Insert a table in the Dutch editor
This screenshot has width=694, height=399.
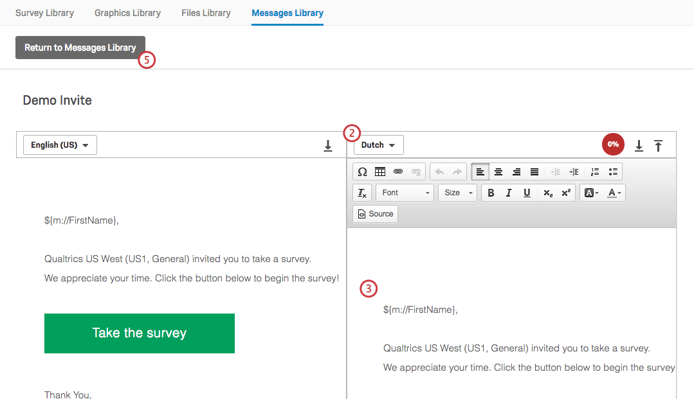pyautogui.click(x=379, y=172)
